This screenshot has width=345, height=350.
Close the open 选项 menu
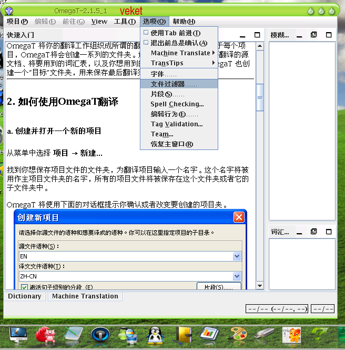click(x=154, y=22)
